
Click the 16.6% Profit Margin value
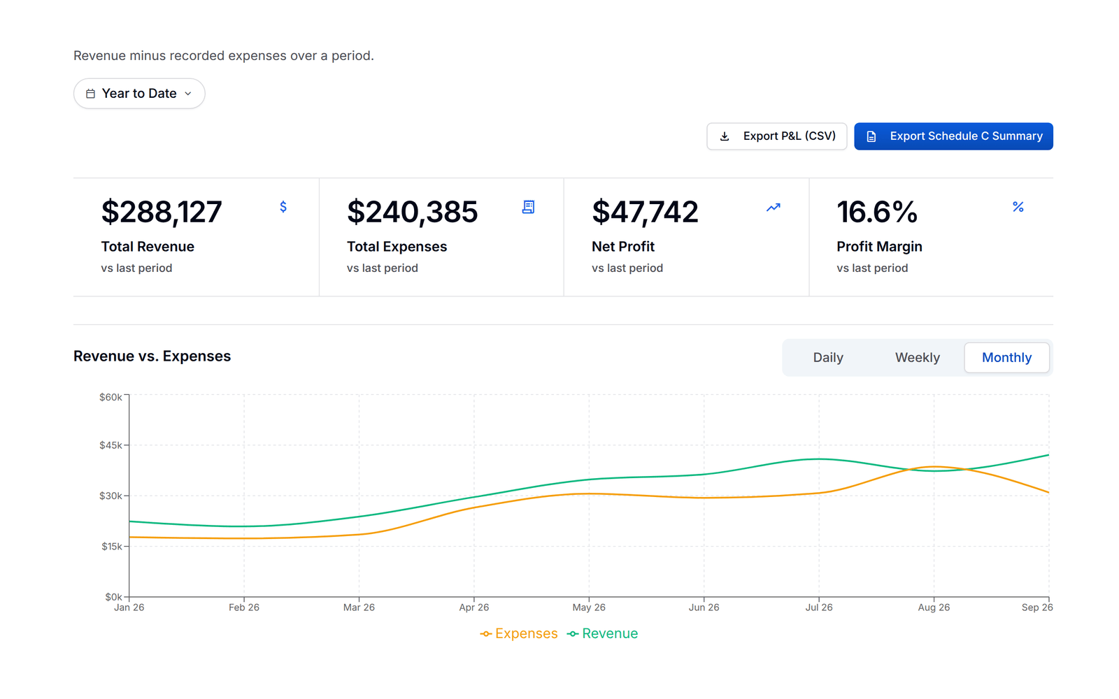877,212
